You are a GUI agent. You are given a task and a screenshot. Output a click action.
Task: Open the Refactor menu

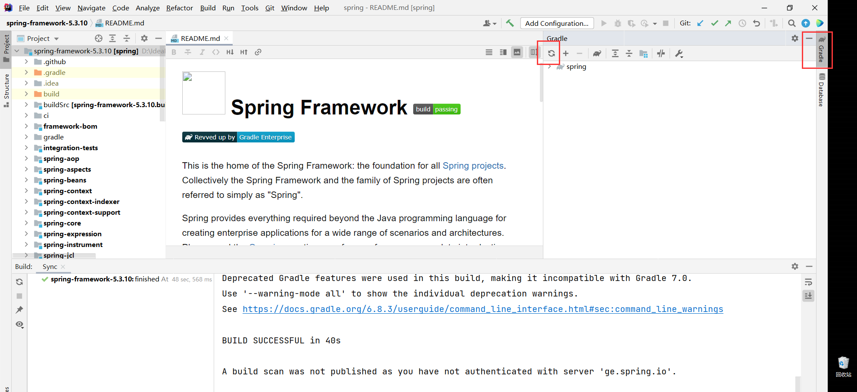[x=180, y=8]
